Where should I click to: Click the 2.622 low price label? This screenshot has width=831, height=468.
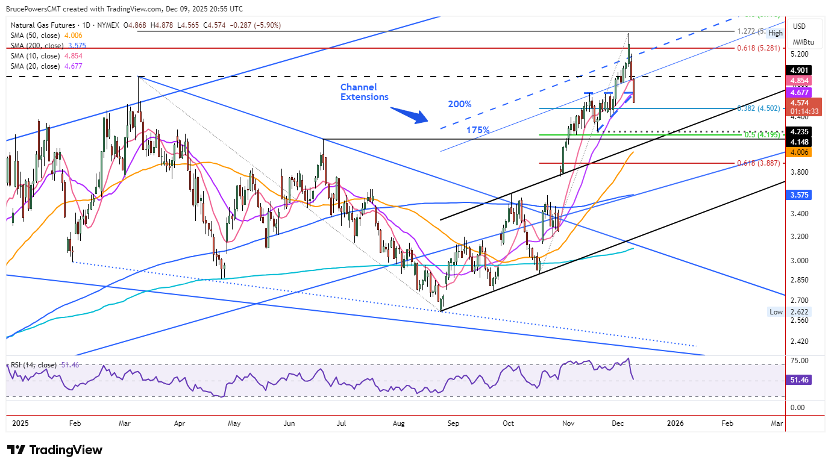pos(800,311)
